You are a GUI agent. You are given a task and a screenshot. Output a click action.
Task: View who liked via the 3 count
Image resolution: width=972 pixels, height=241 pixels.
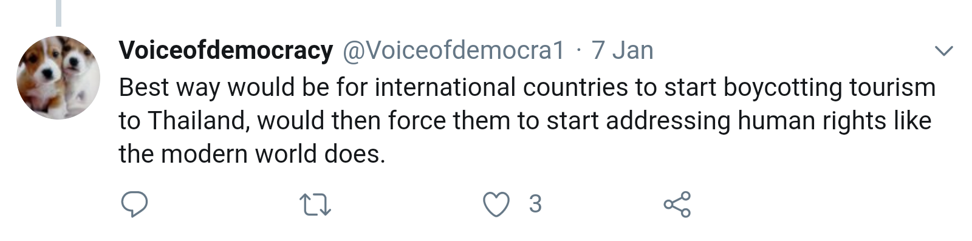[x=535, y=205]
